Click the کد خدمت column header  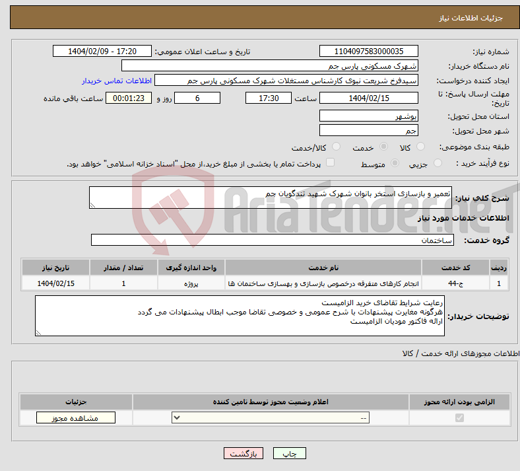click(x=456, y=268)
